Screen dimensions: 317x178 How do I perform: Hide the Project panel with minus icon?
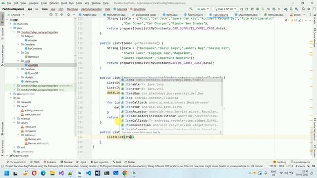click(x=74, y=15)
